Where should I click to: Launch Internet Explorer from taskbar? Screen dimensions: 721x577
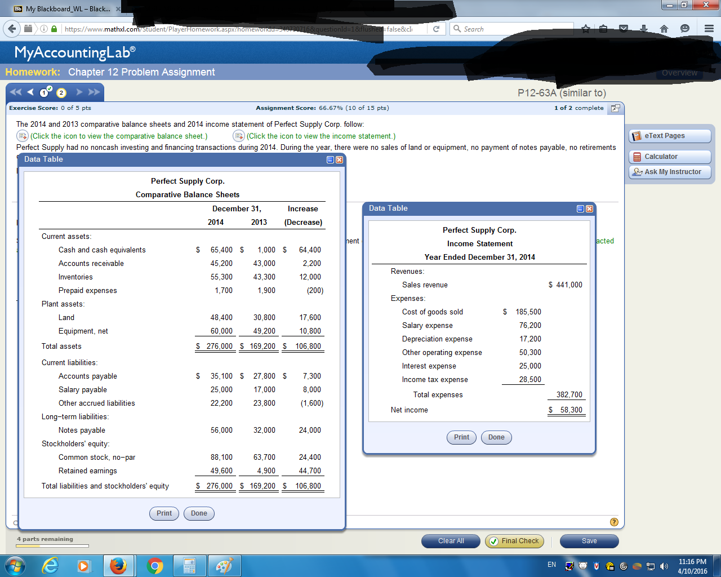tap(51, 566)
